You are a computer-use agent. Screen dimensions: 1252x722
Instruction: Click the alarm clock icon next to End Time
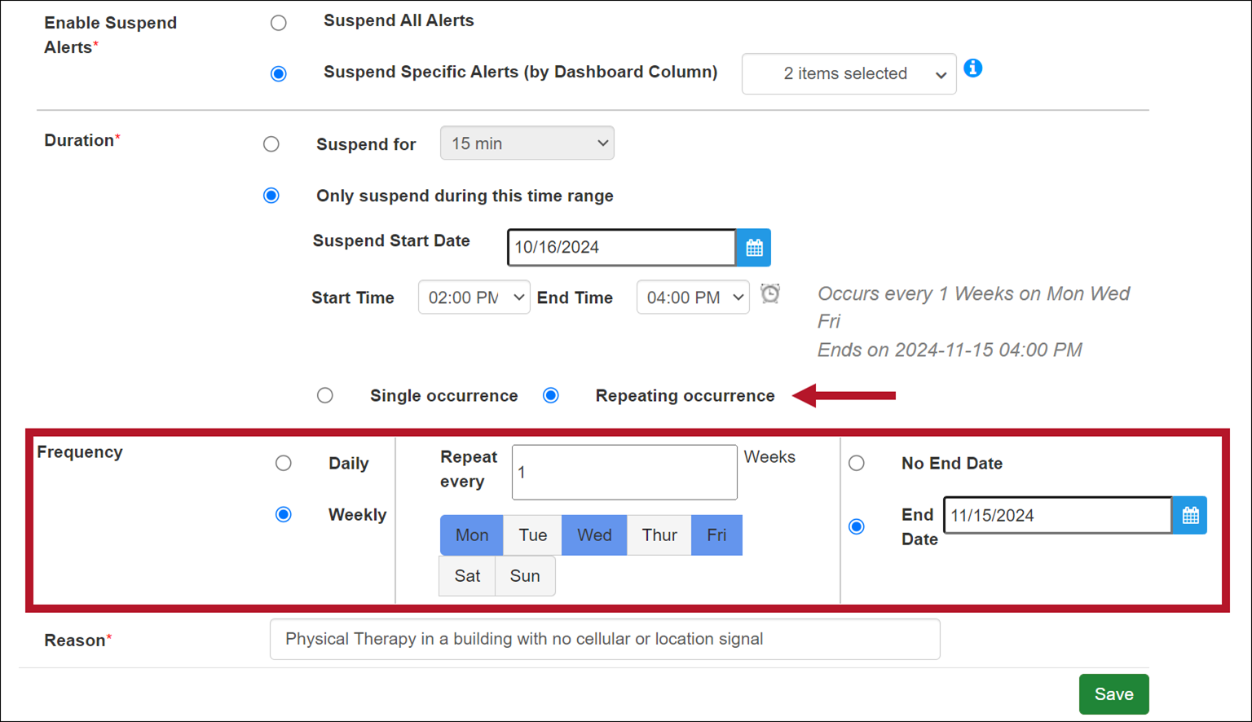(770, 293)
